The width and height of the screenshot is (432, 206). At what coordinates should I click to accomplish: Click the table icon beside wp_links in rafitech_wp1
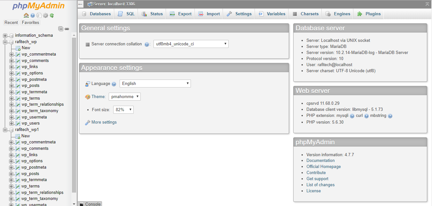point(18,155)
